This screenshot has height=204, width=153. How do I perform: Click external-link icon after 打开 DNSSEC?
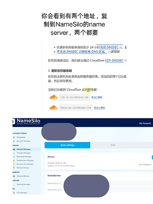[x=126, y=60]
